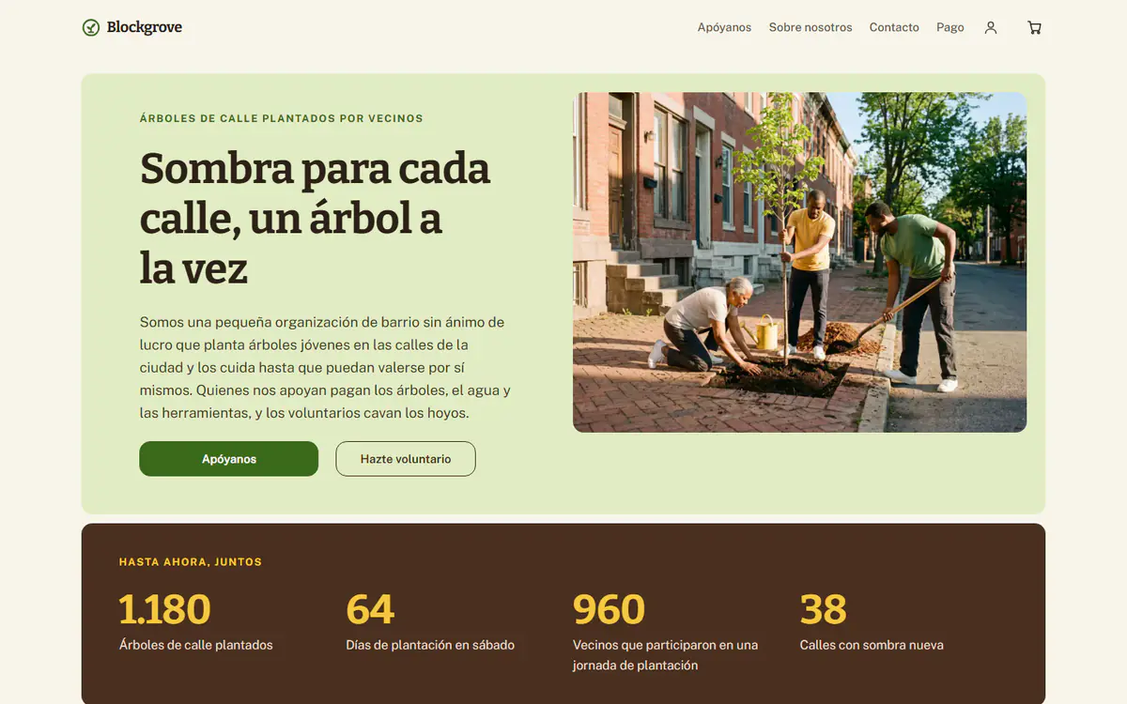
Task: Go to Apóyanos in the navigation
Action: pyautogui.click(x=724, y=27)
